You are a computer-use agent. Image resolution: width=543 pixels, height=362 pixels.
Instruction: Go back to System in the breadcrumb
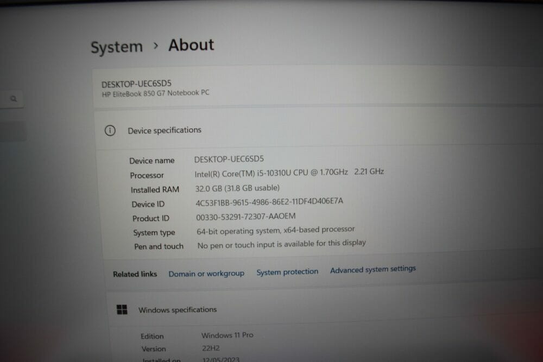point(116,47)
